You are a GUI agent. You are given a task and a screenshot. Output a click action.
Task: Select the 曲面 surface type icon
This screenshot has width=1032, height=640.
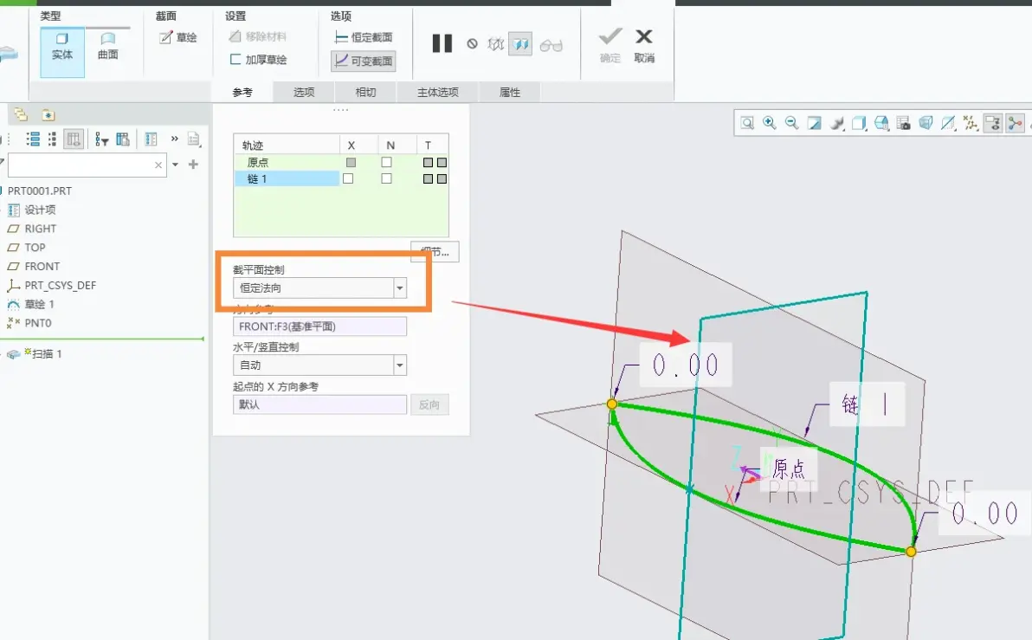(x=108, y=47)
